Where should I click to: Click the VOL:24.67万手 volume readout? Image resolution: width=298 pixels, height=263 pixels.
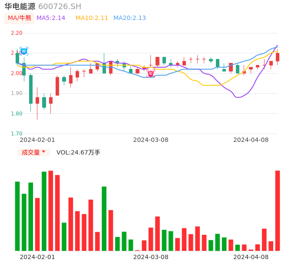click(78, 152)
